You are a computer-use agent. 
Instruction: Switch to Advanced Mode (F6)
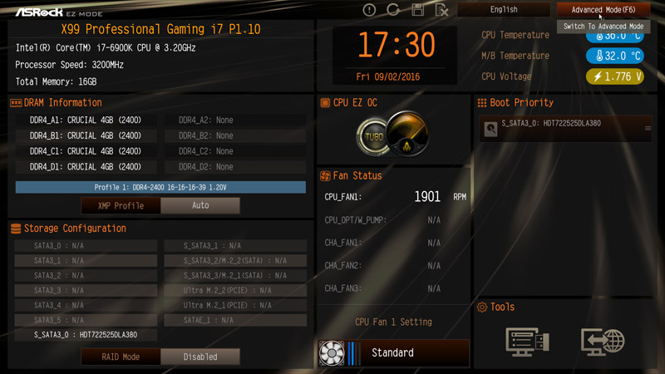click(x=603, y=9)
